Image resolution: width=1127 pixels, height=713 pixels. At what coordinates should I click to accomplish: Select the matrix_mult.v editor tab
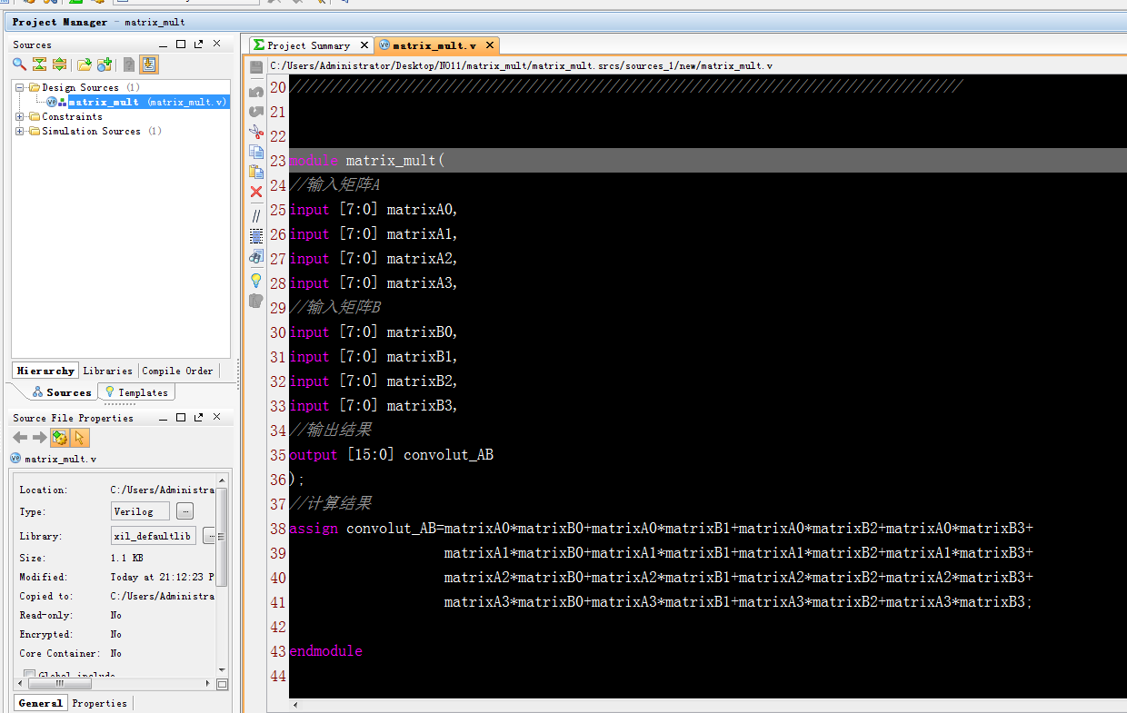pyautogui.click(x=434, y=45)
